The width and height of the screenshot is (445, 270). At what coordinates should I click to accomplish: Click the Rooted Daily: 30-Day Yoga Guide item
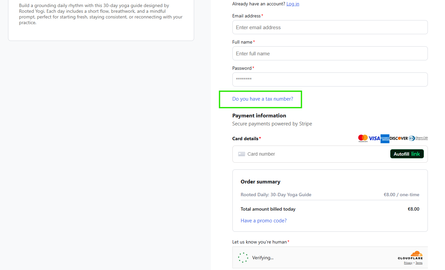tap(276, 195)
